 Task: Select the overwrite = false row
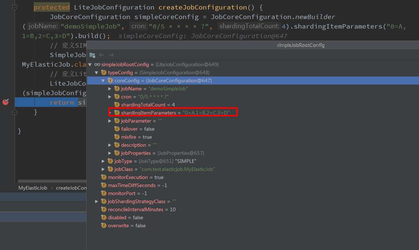point(253,225)
